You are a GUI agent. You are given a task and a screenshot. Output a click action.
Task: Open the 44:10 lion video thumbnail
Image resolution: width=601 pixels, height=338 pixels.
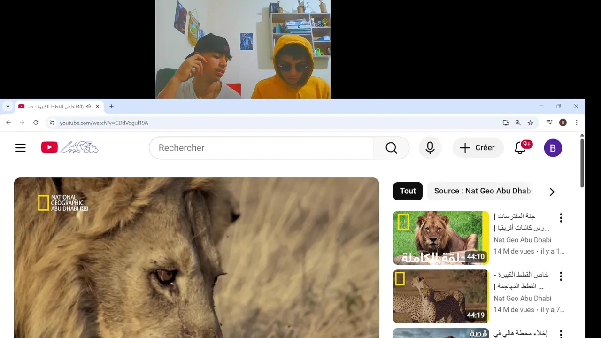[x=441, y=238]
